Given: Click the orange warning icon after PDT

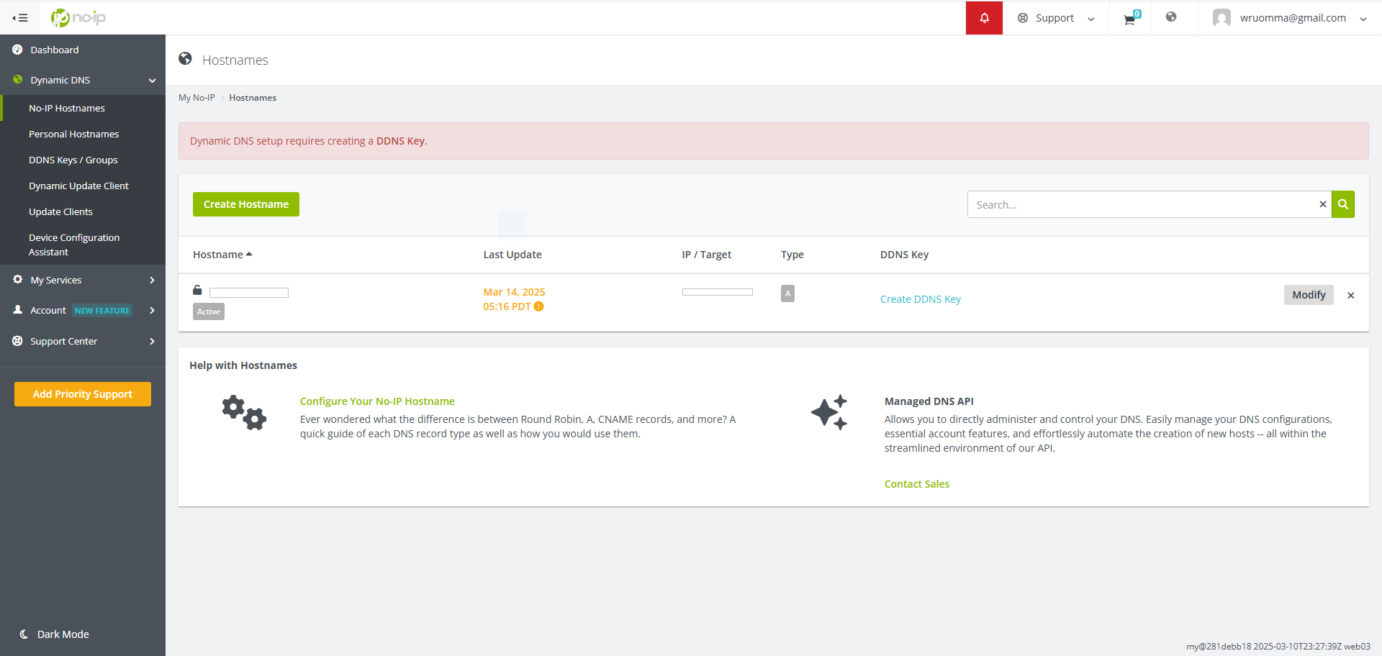Looking at the screenshot, I should tap(538, 306).
